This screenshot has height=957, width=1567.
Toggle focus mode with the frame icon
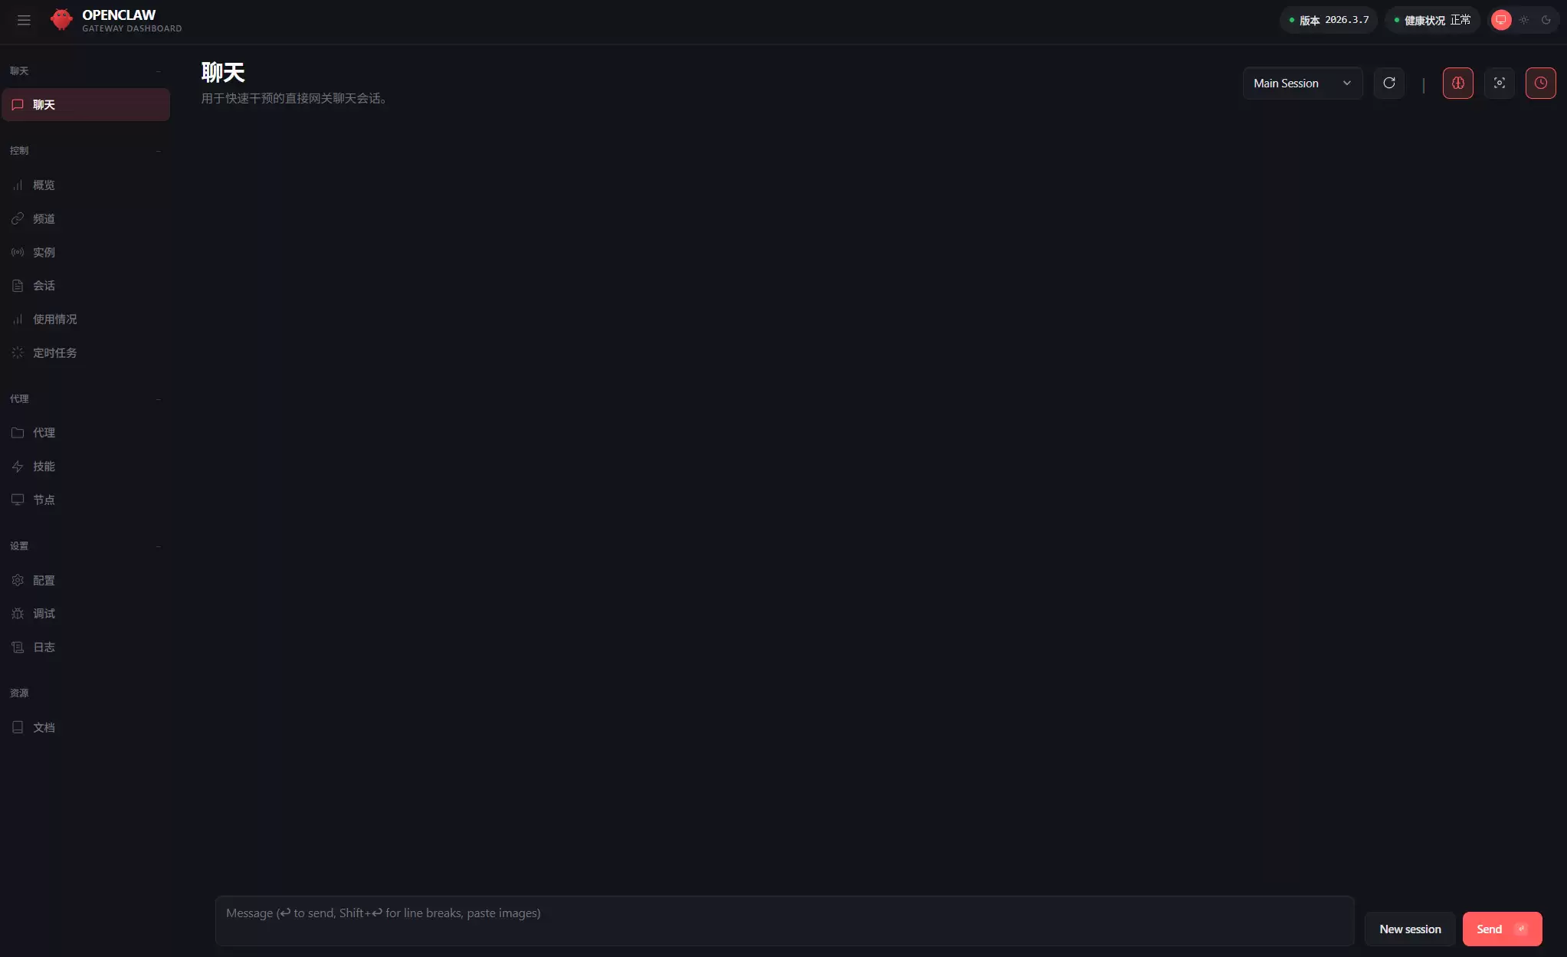coord(1499,84)
